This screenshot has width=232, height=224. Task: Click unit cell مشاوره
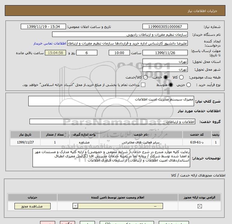click(84, 142)
